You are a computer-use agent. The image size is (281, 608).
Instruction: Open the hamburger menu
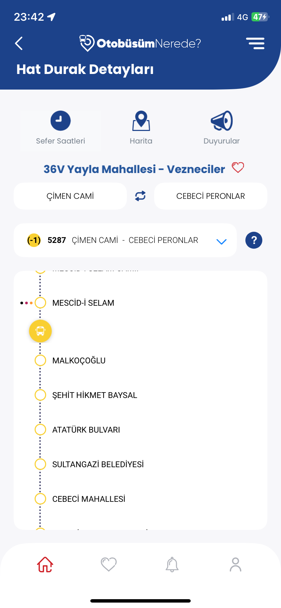point(255,43)
